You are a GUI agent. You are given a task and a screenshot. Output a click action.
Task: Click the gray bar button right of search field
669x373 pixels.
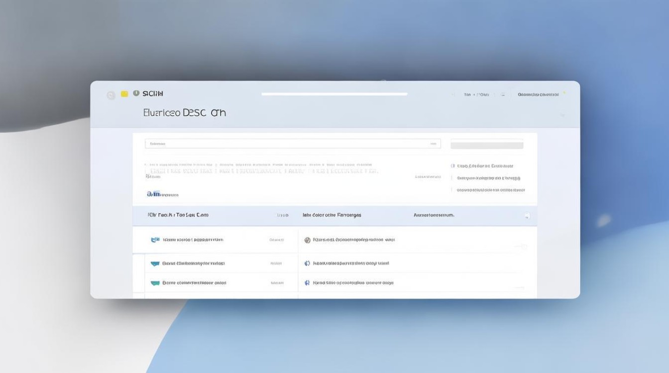487,145
